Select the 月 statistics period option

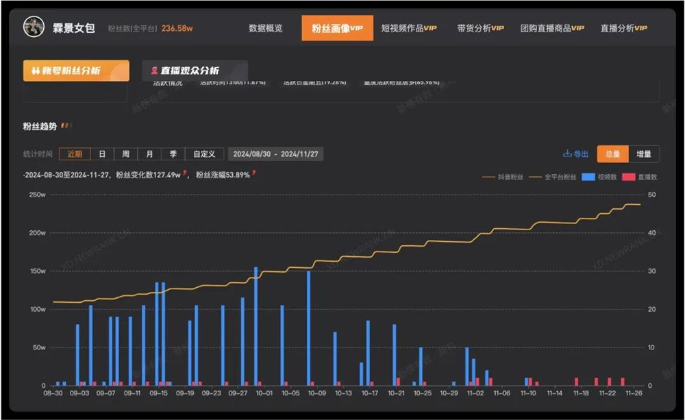[x=147, y=154]
